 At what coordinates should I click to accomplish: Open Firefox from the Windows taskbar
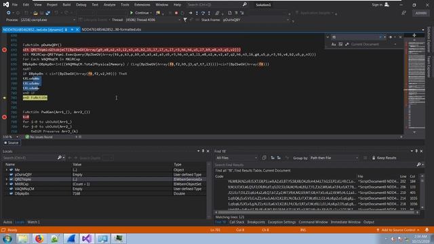click(39, 239)
